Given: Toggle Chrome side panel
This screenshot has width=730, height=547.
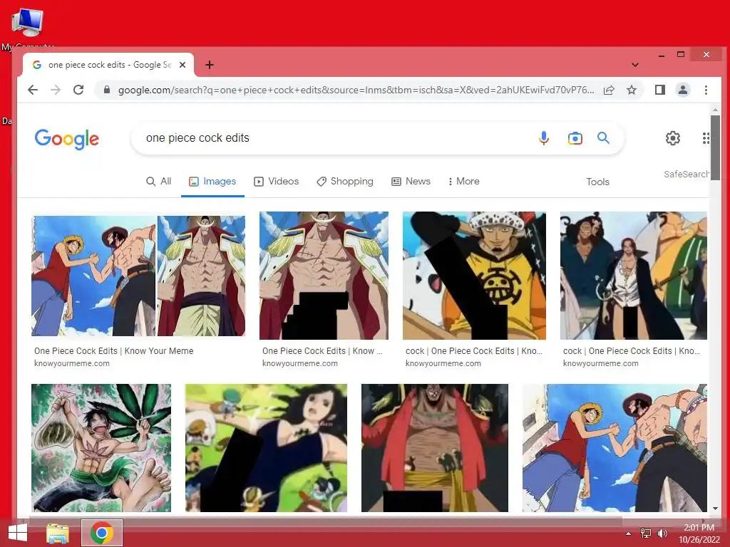Looking at the screenshot, I should 659,90.
